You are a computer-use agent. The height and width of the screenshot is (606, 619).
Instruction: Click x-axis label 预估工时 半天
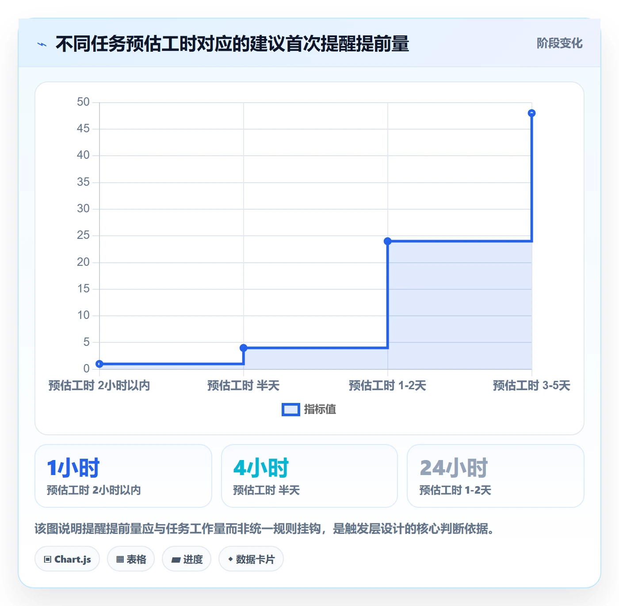(x=244, y=386)
